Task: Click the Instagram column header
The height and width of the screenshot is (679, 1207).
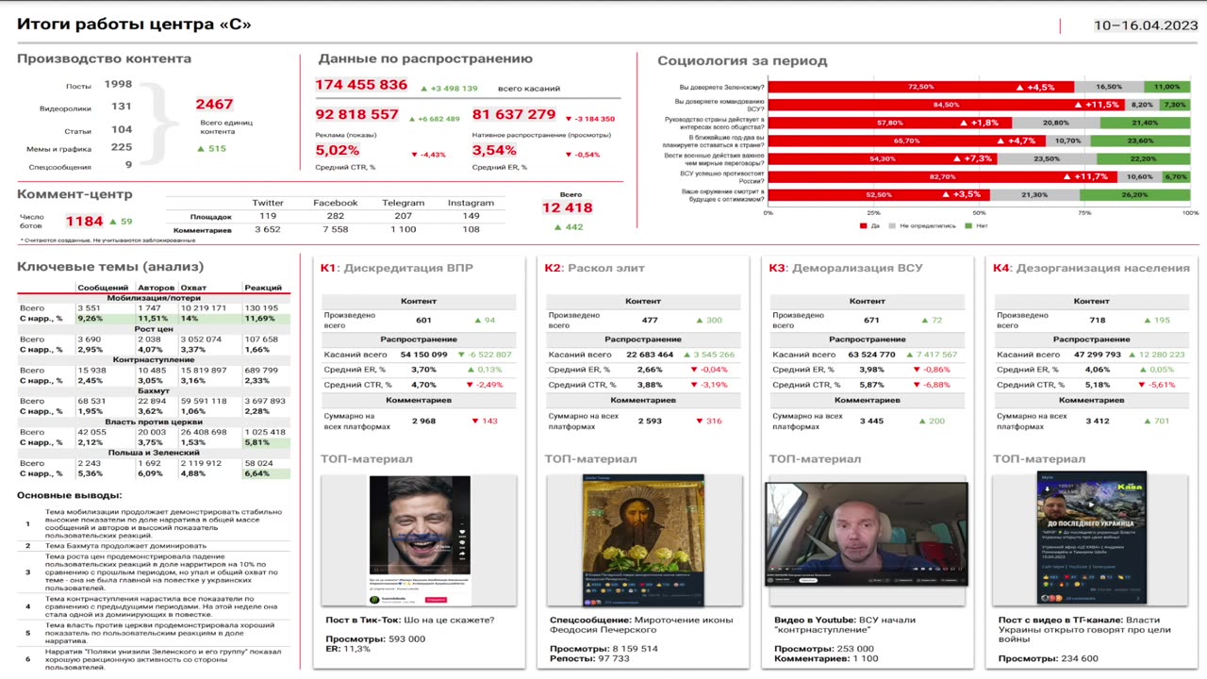Action: point(471,203)
